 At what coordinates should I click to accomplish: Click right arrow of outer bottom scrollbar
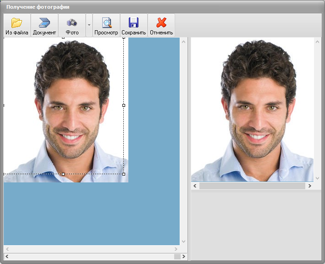[184, 256]
